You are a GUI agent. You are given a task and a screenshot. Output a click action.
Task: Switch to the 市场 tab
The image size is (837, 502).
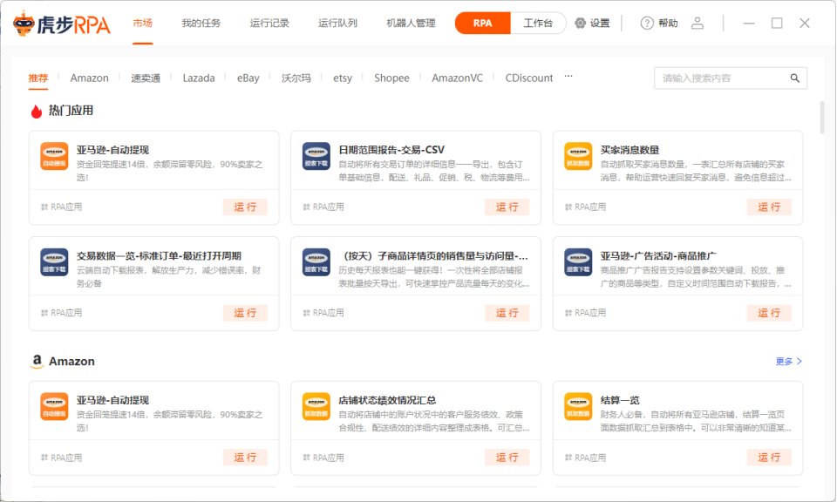point(142,23)
